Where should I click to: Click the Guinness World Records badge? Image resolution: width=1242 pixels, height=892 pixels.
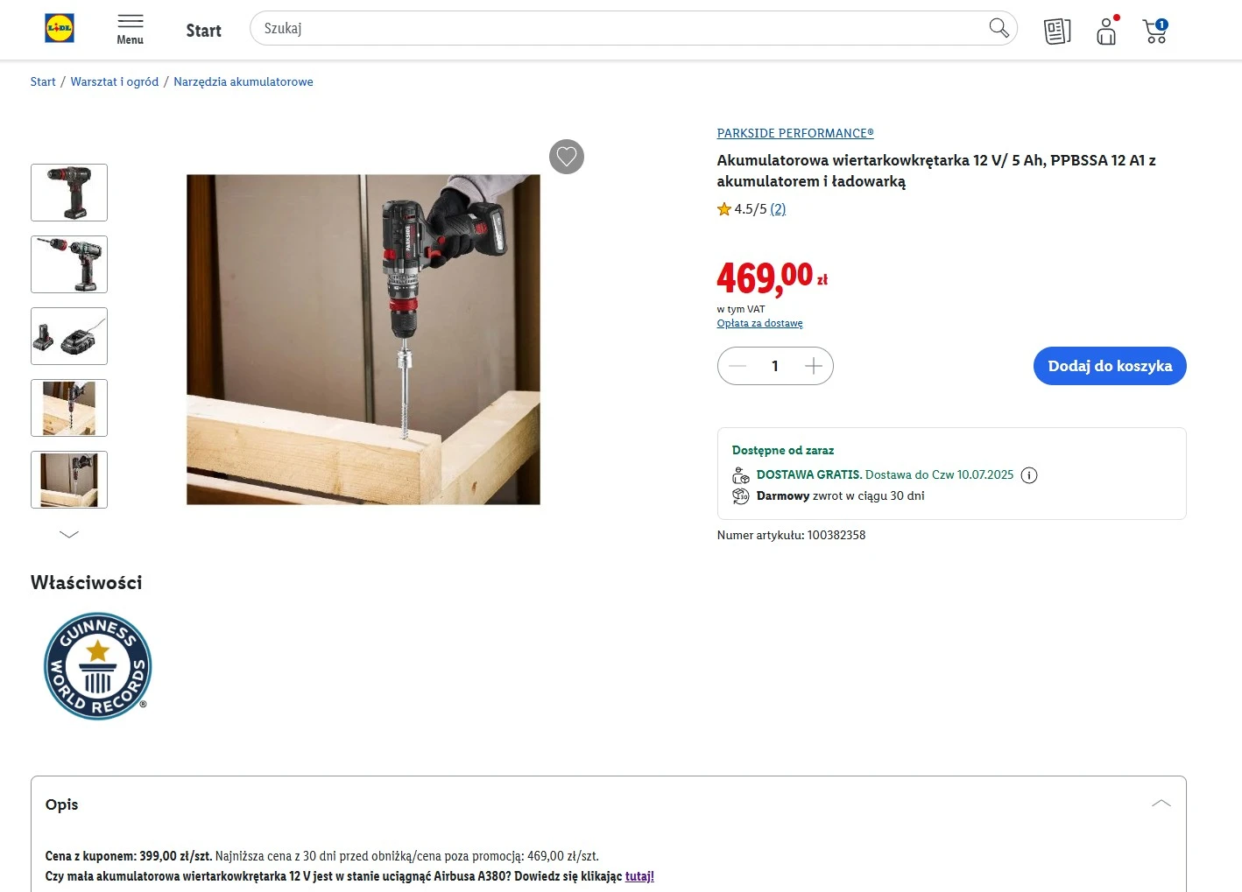(98, 666)
